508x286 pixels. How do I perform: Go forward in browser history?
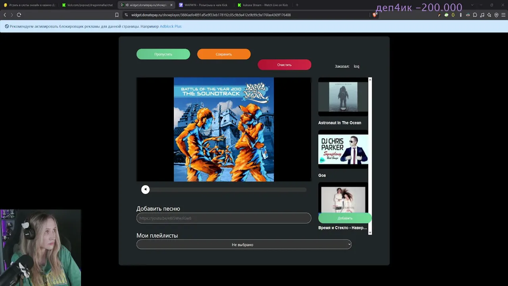point(12,15)
